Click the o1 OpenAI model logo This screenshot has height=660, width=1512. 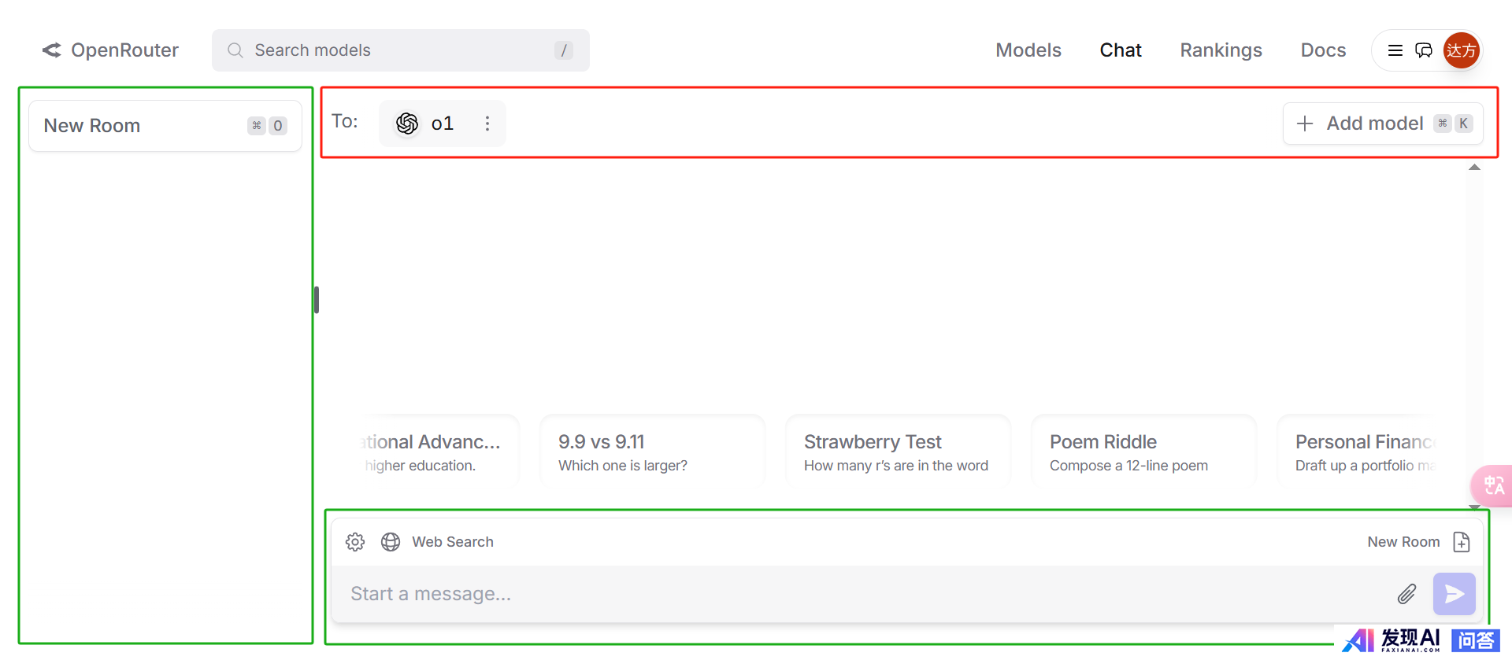407,124
